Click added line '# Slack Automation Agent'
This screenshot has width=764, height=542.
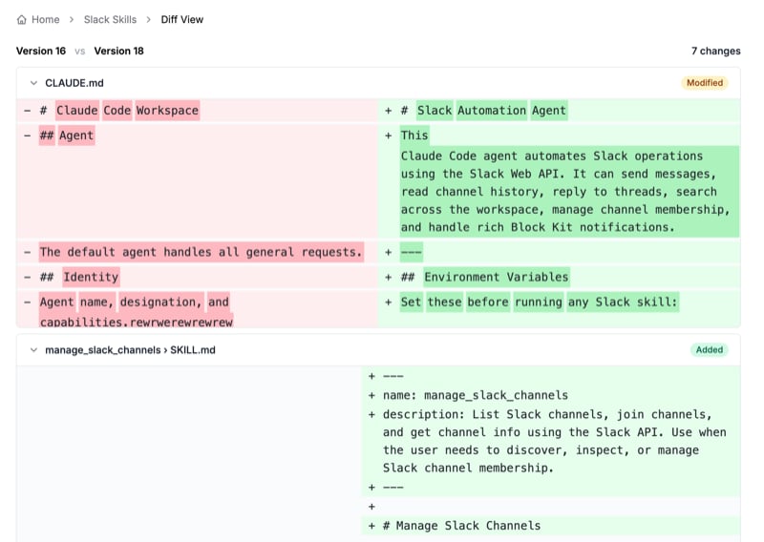pyautogui.click(x=559, y=111)
